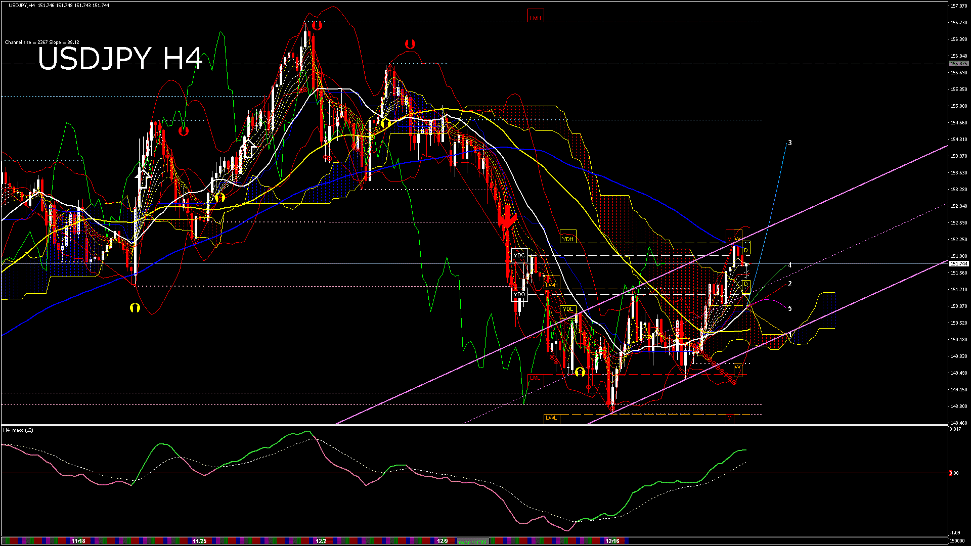This screenshot has height=546, width=971.
Task: Click the Channel size Slope info text
Action: pyautogui.click(x=42, y=42)
